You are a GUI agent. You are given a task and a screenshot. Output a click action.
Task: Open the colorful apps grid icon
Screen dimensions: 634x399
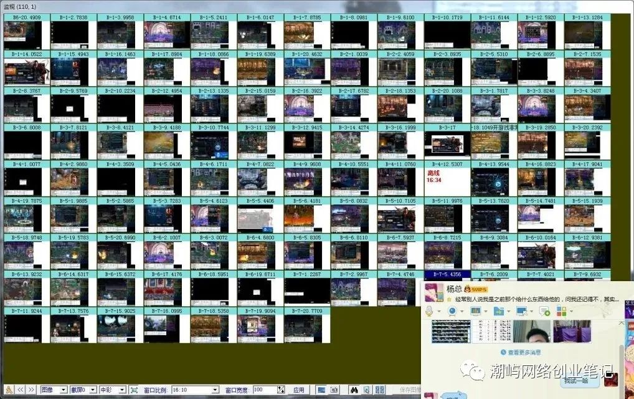point(562,310)
